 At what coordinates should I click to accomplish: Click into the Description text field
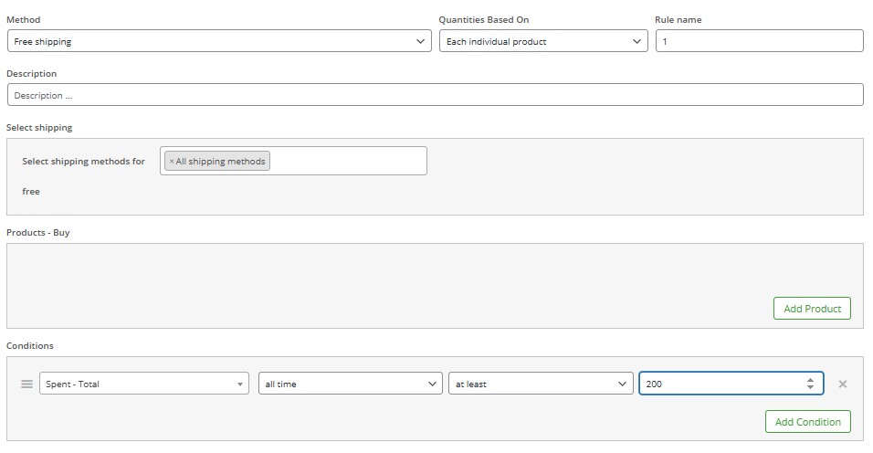(436, 95)
